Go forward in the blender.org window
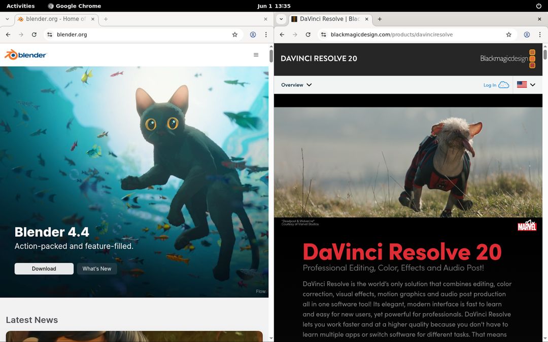 (21, 34)
